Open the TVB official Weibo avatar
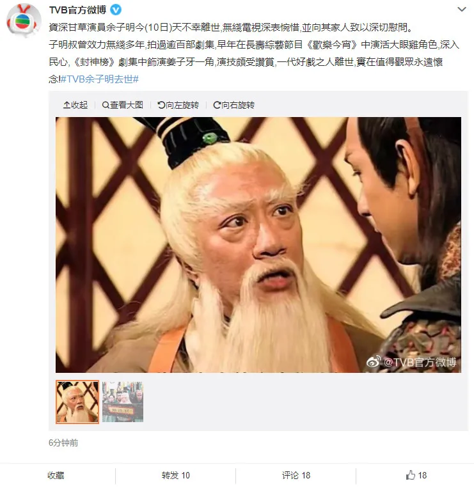 coord(24,20)
